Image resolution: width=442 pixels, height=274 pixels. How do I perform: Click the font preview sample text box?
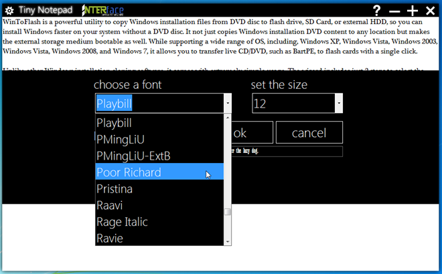(287, 151)
